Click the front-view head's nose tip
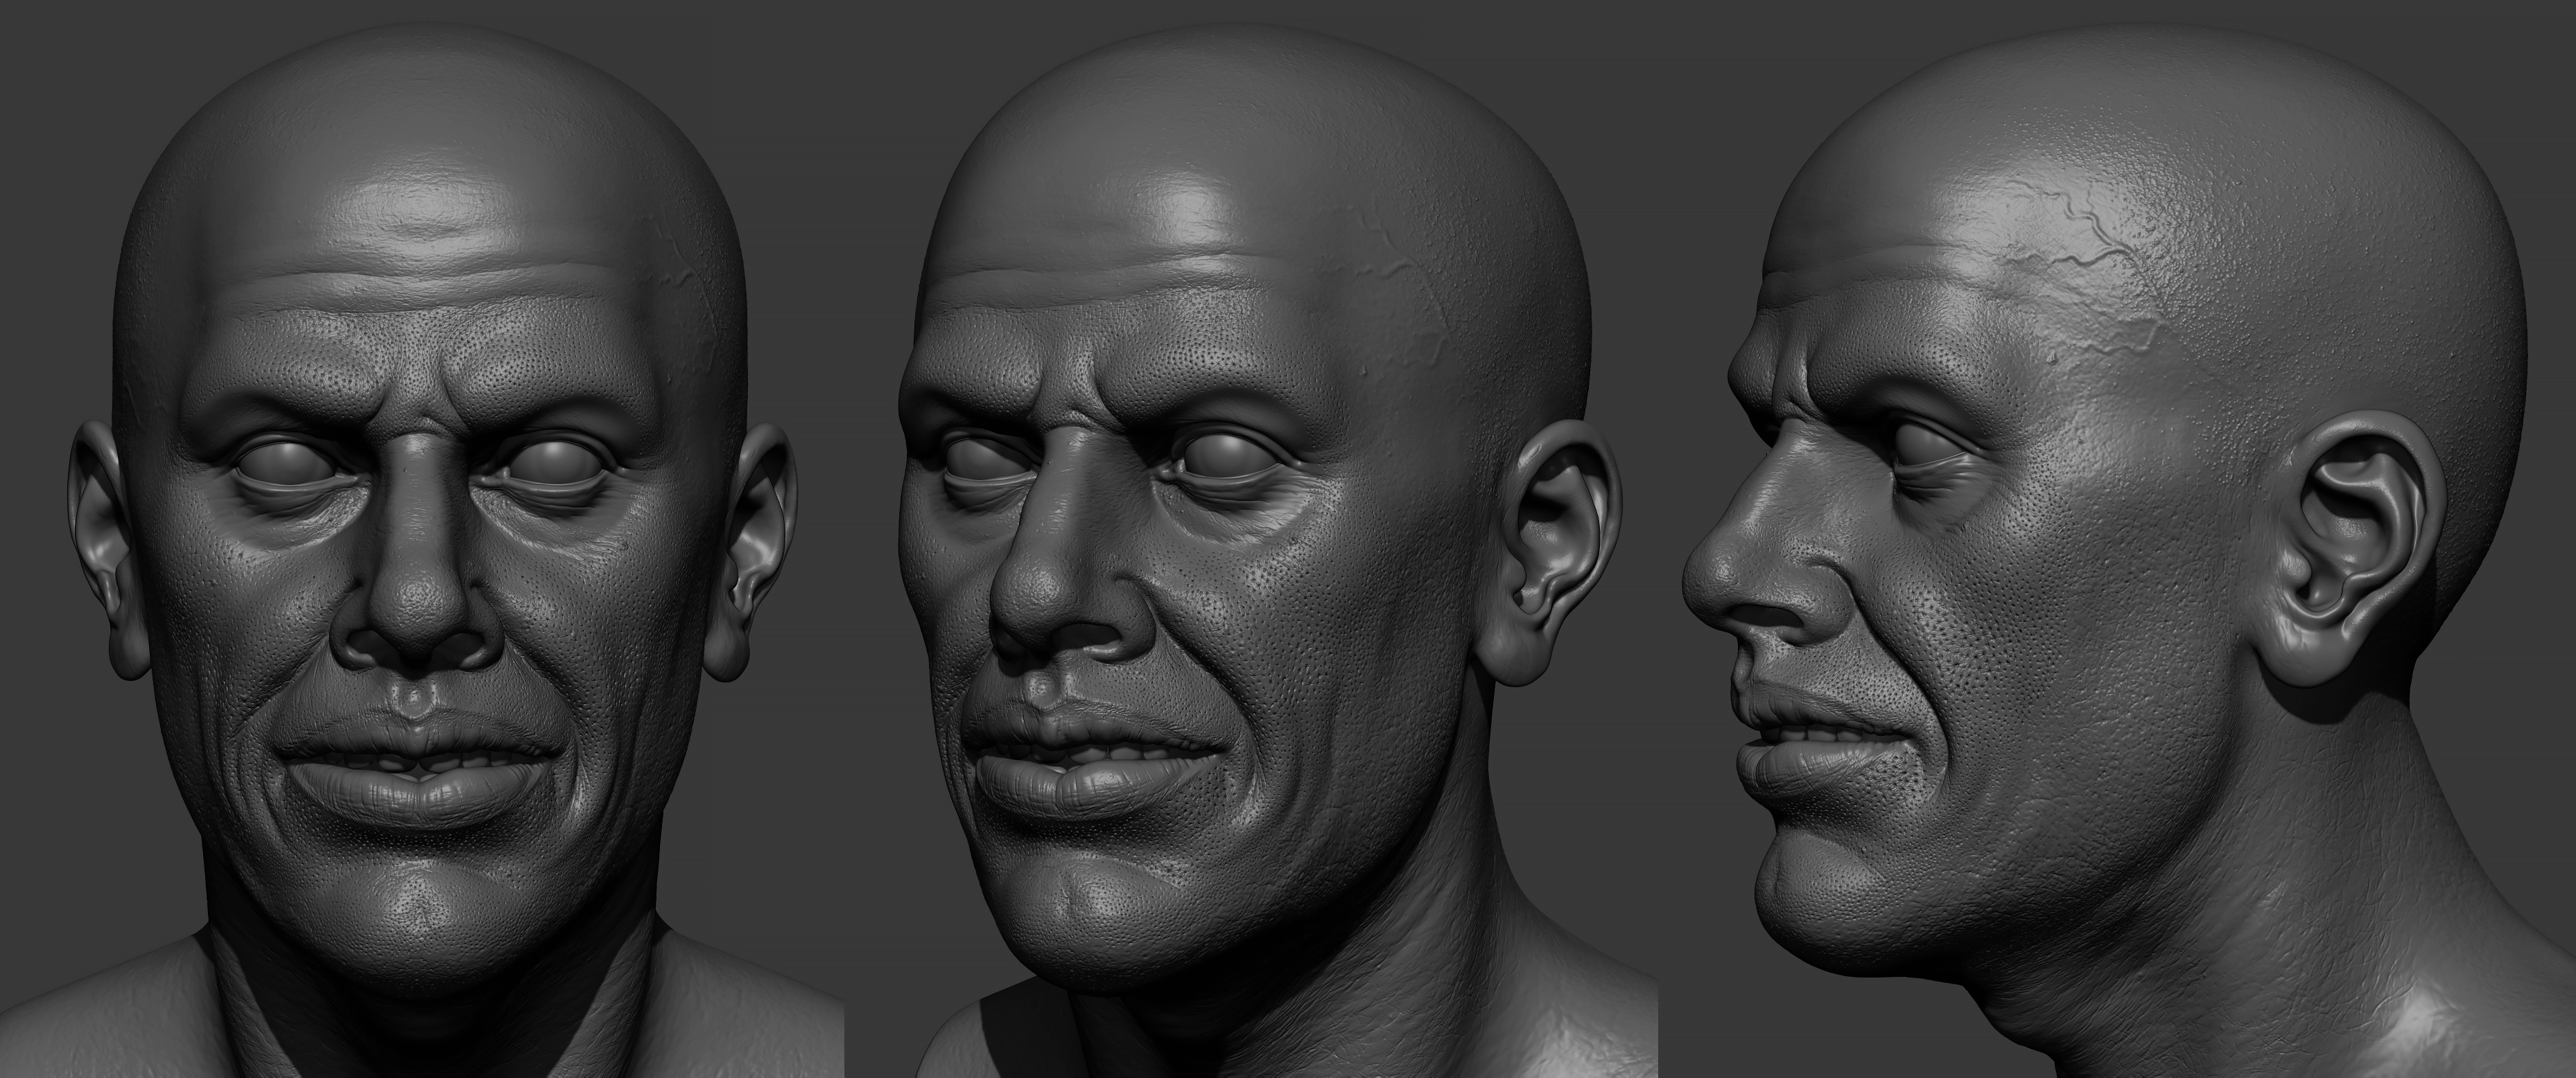 [x=417, y=612]
